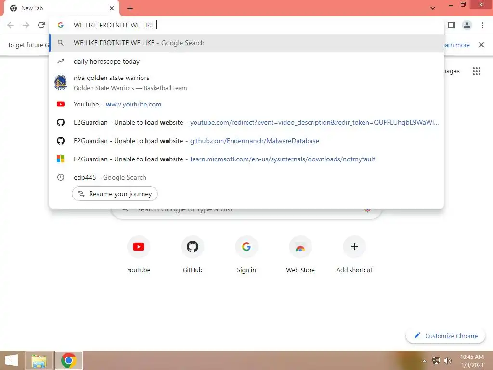Select the 'edp445' Google Search history suggestion

point(246,177)
